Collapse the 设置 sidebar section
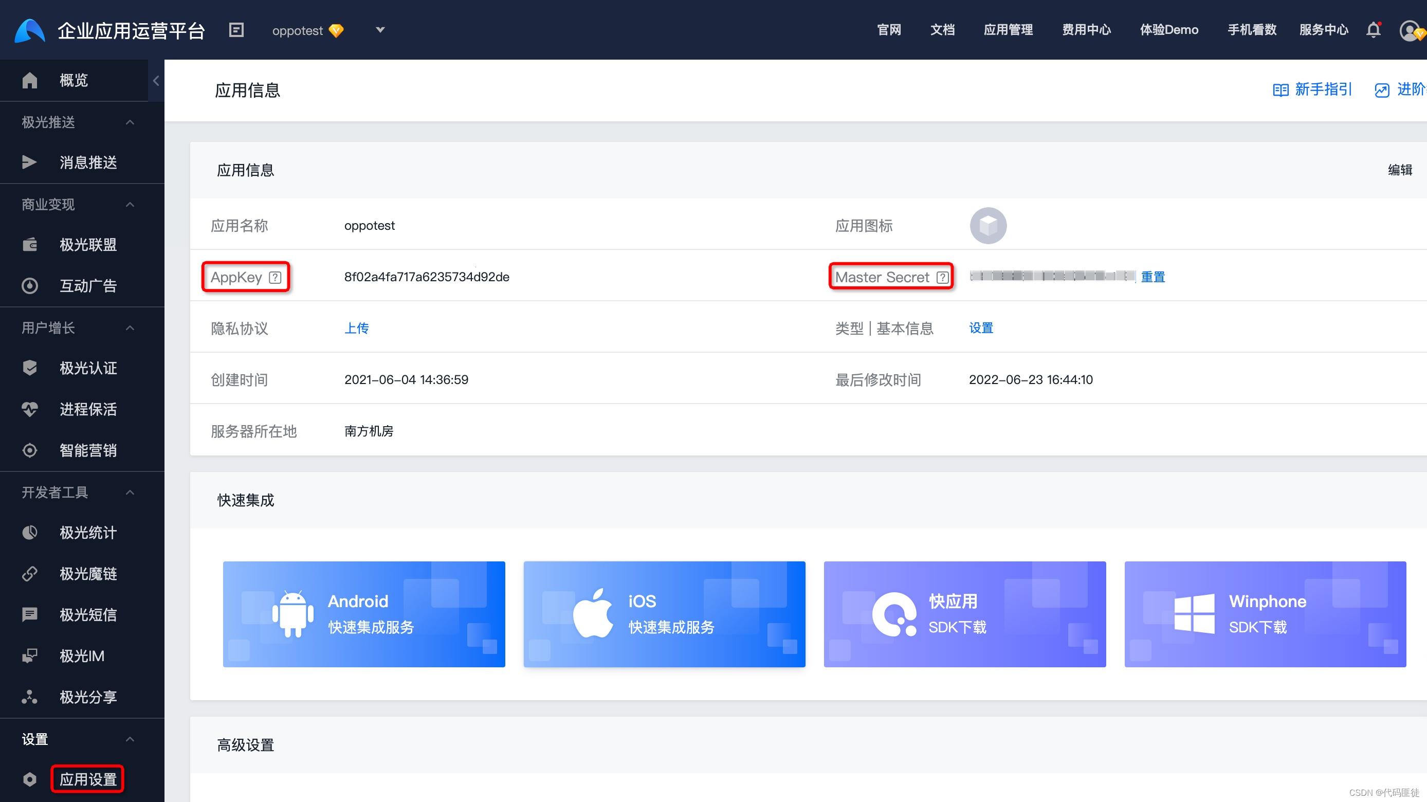 tap(130, 739)
